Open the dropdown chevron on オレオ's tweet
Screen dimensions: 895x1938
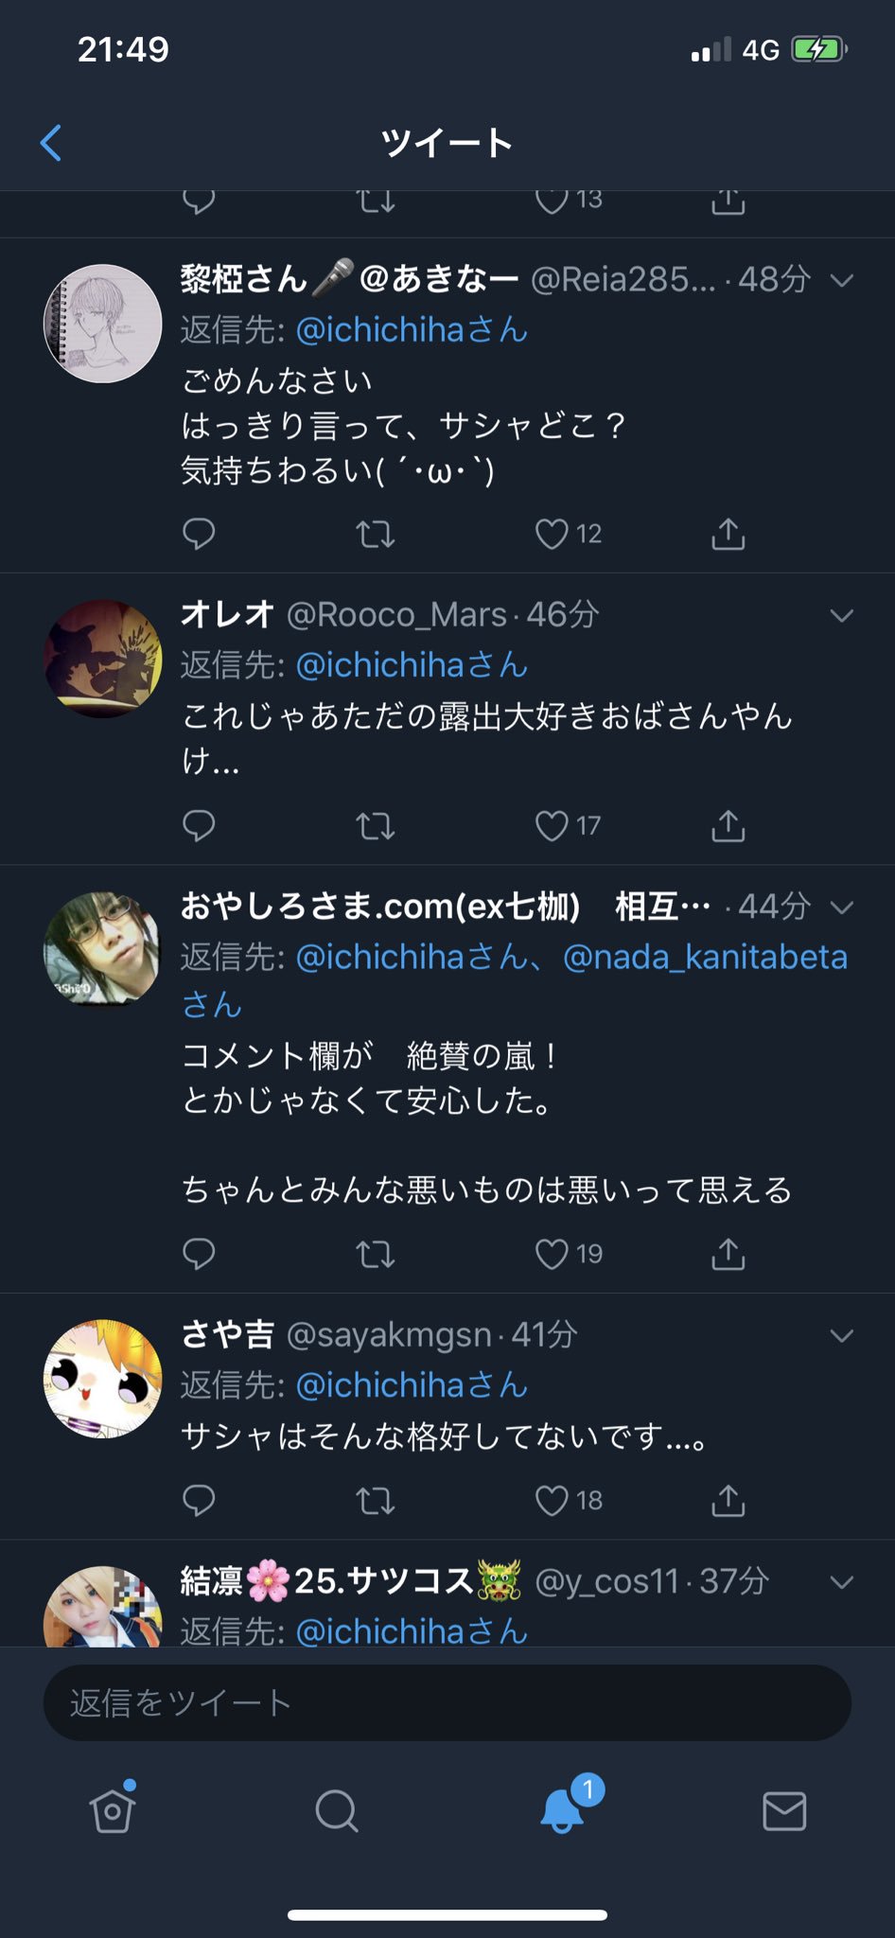coord(840,616)
